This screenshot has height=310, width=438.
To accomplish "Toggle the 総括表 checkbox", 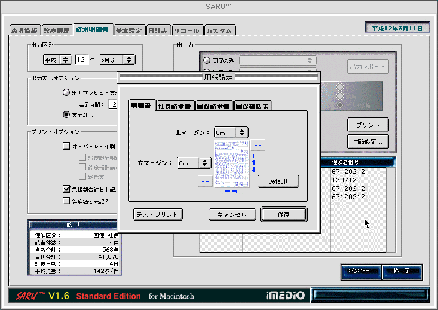I will point(82,176).
